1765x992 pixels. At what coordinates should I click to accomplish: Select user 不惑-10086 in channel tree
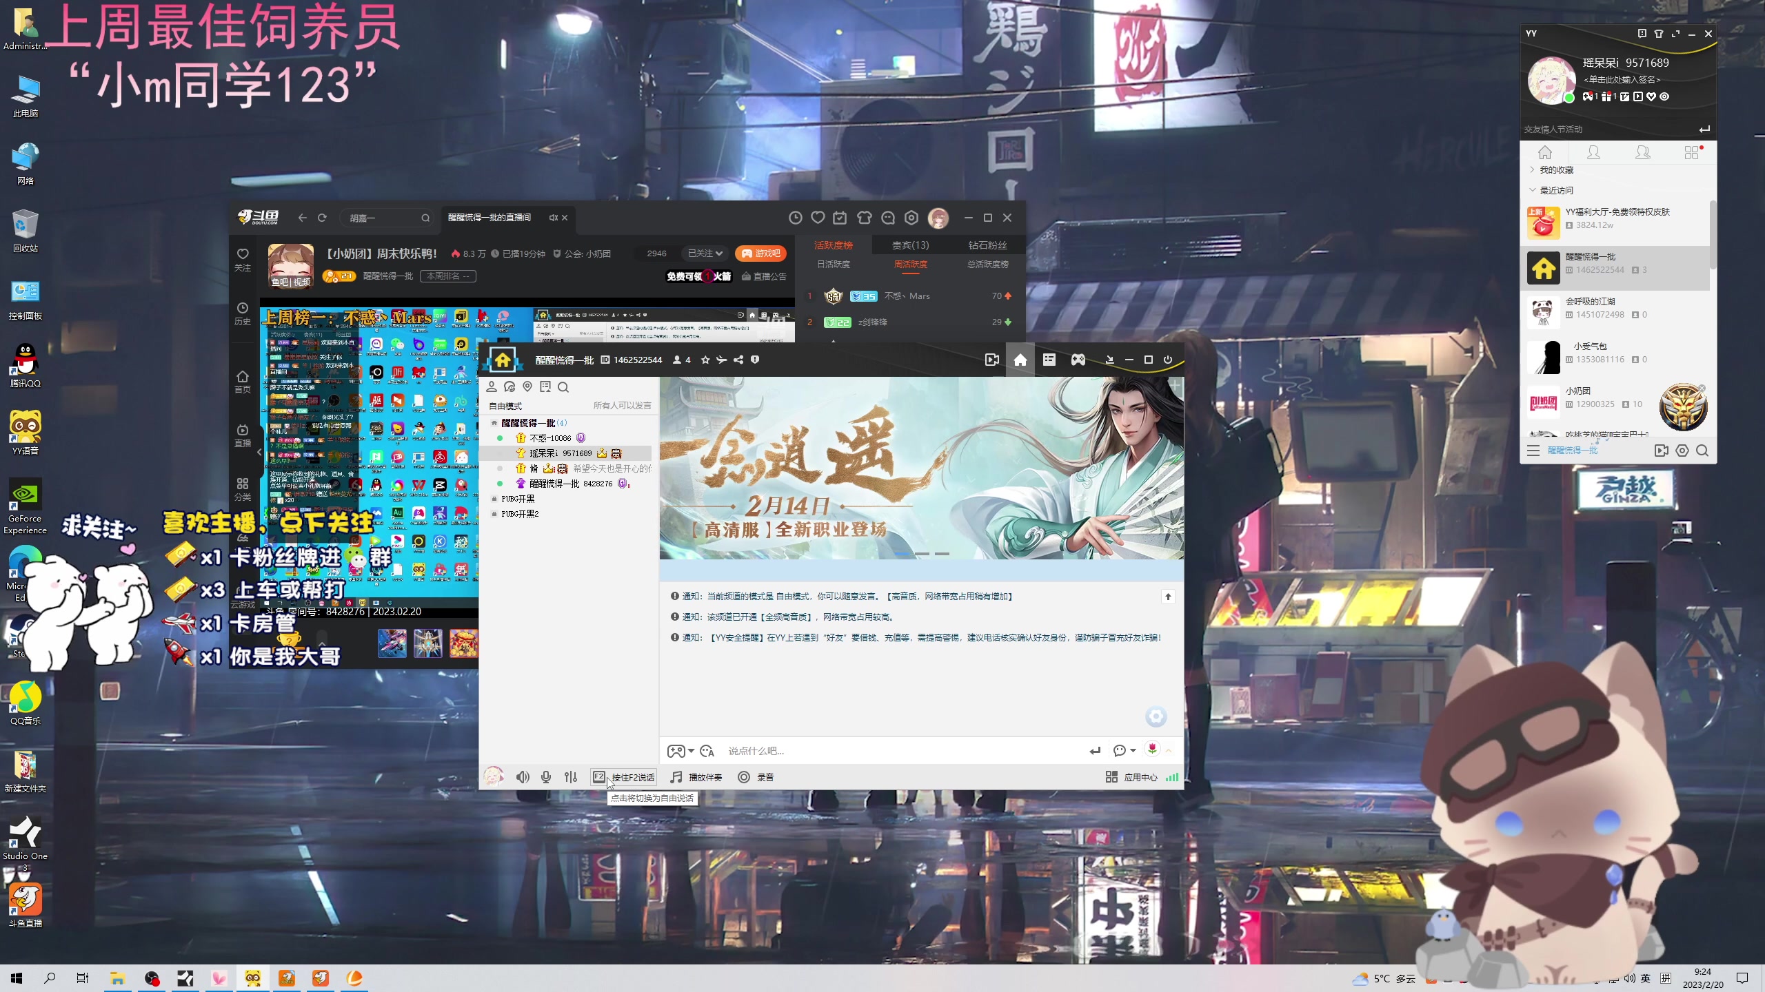pos(550,438)
